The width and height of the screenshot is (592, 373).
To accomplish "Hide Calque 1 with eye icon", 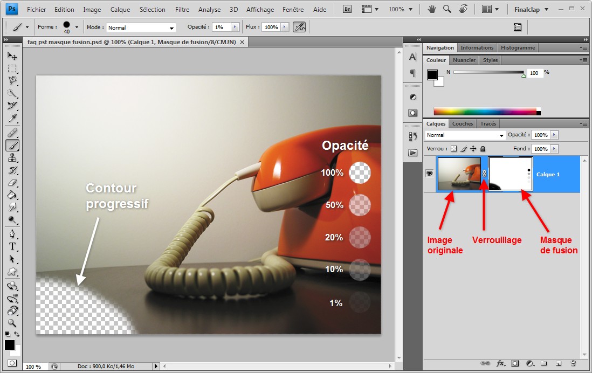I will click(429, 173).
